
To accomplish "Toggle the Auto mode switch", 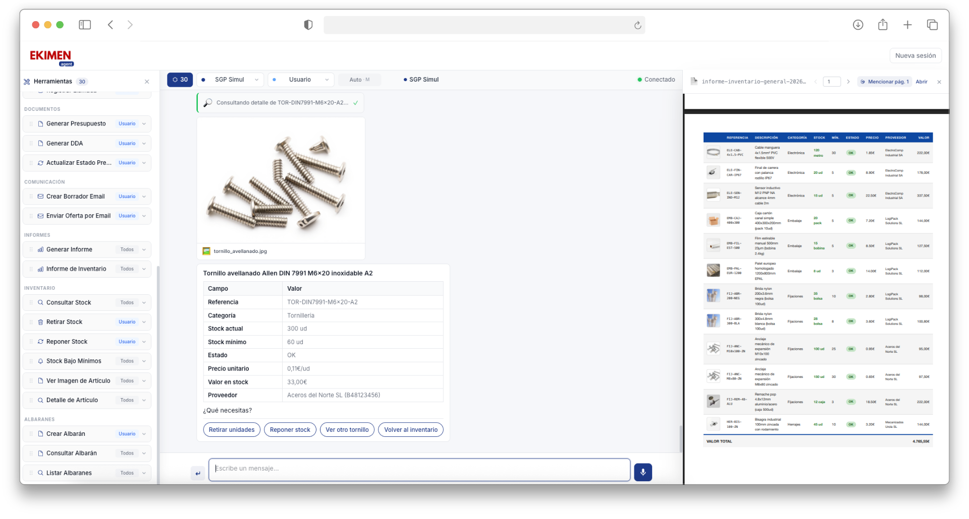I will (359, 80).
